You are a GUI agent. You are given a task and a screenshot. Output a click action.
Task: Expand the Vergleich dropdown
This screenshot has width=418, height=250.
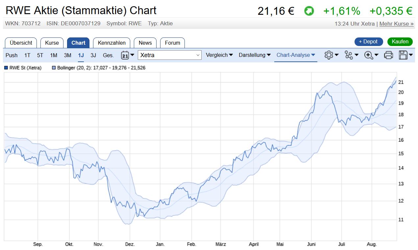(219, 55)
